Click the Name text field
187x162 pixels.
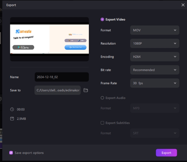62,77
